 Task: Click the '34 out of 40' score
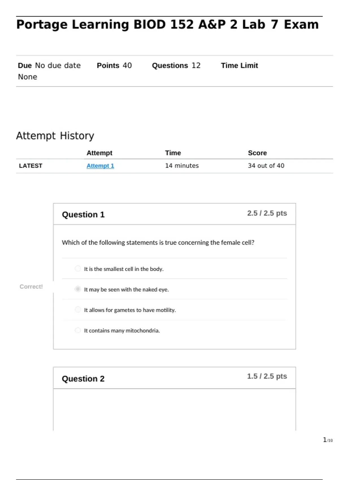point(266,166)
